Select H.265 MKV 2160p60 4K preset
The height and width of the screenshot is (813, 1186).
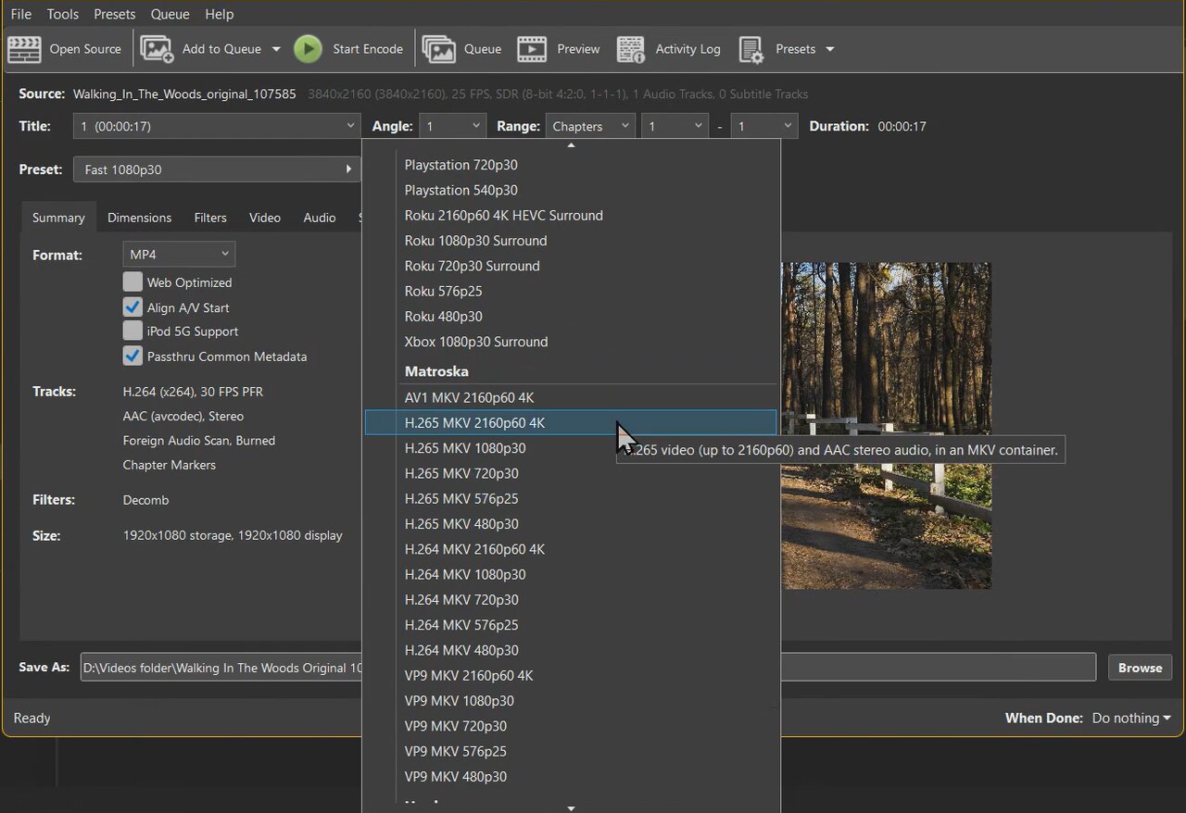click(x=571, y=422)
